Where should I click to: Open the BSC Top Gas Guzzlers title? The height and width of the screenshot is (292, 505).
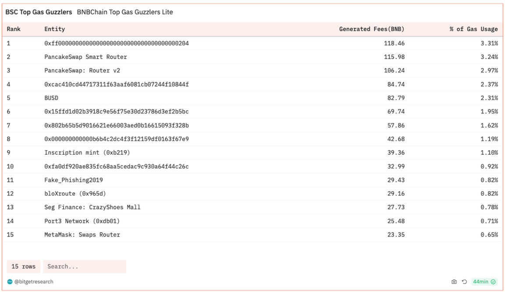[x=39, y=12]
